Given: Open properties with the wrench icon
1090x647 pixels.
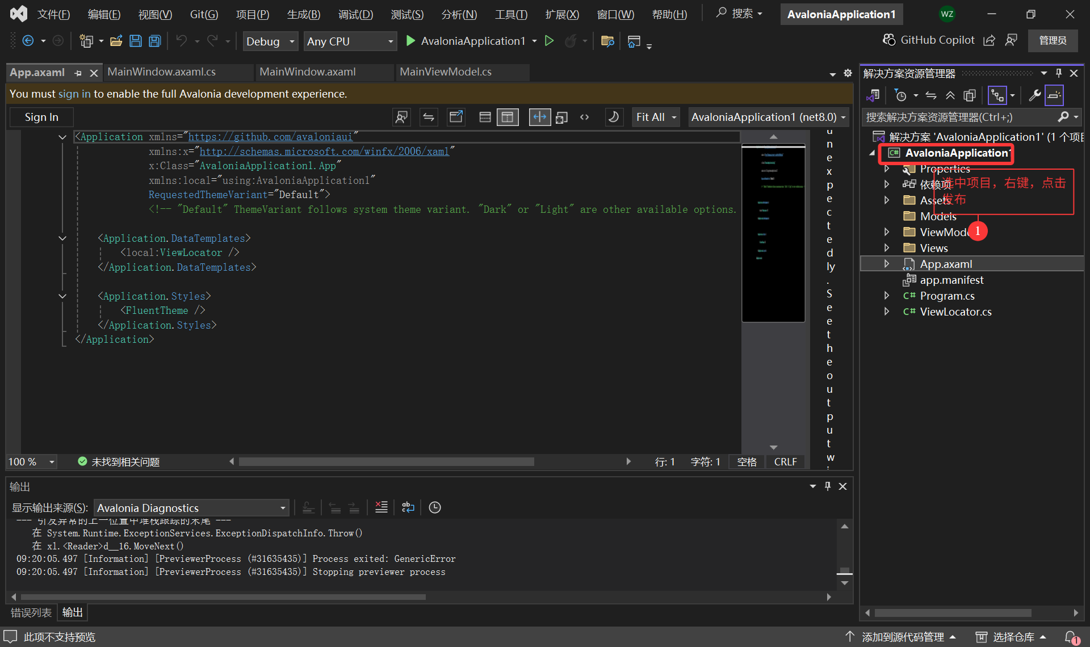Looking at the screenshot, I should pyautogui.click(x=1034, y=95).
